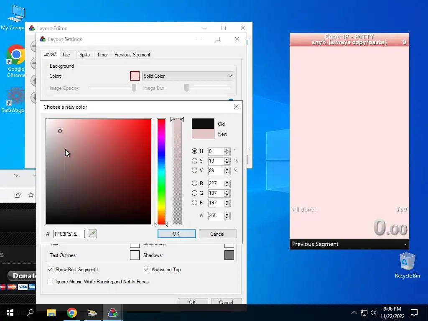428x321 pixels.
Task: Click the hex color input field
Action: pyautogui.click(x=69, y=234)
